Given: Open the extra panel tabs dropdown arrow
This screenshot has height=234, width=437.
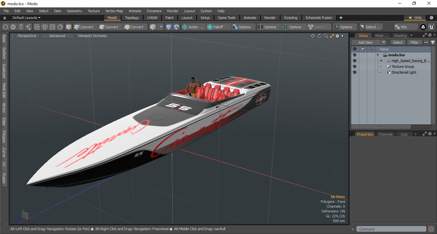Looking at the screenshot, I should (x=411, y=36).
